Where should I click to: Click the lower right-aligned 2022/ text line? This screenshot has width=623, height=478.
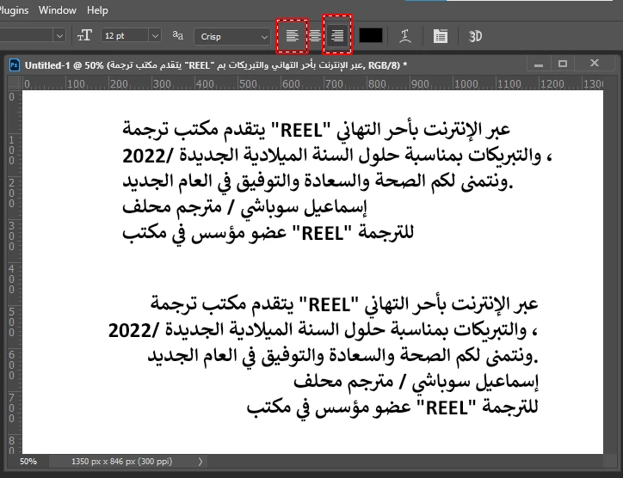coord(323,330)
